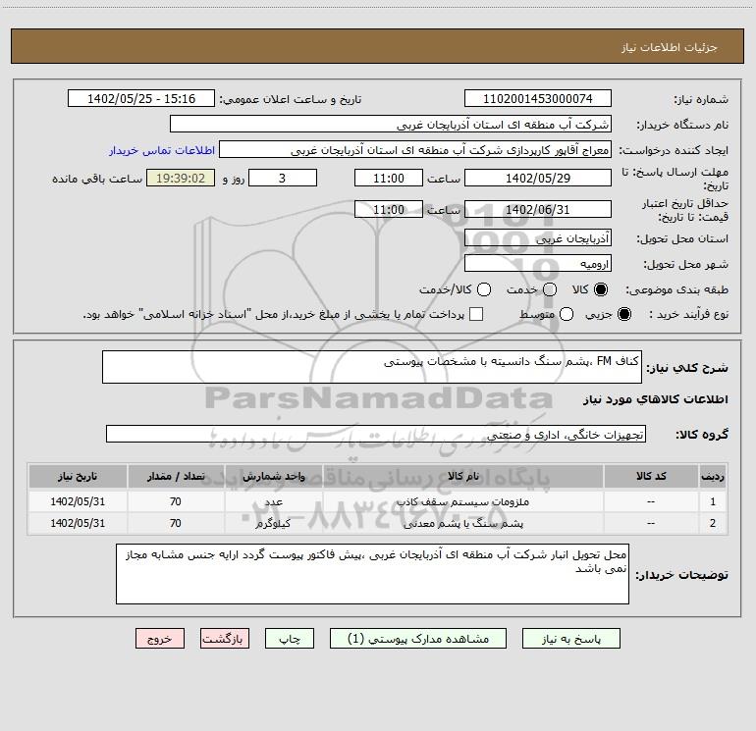Click the delivery province field آذربایجان غربی
This screenshot has height=731, width=756.
[x=538, y=237]
